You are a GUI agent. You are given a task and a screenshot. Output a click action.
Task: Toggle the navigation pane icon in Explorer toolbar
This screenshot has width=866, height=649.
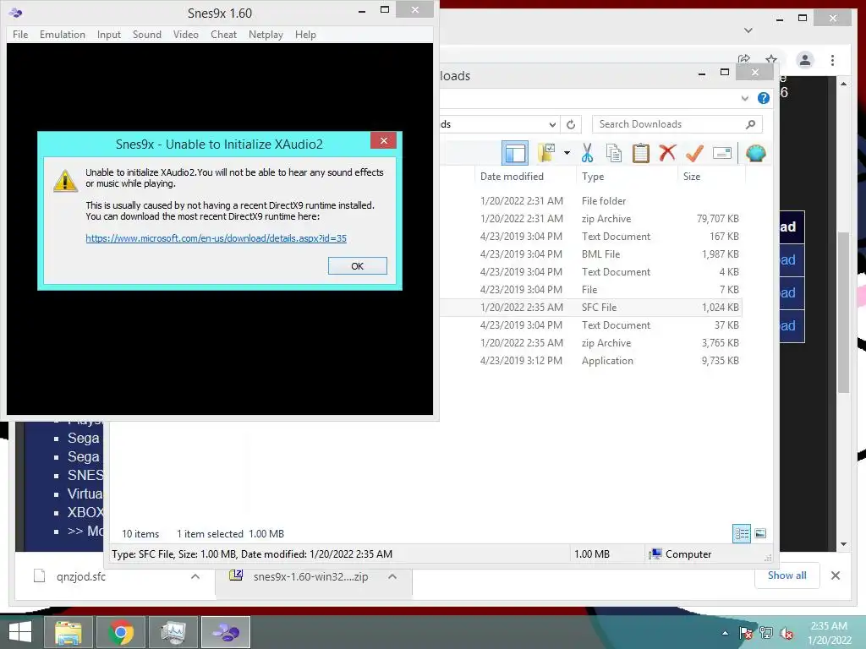(x=515, y=153)
